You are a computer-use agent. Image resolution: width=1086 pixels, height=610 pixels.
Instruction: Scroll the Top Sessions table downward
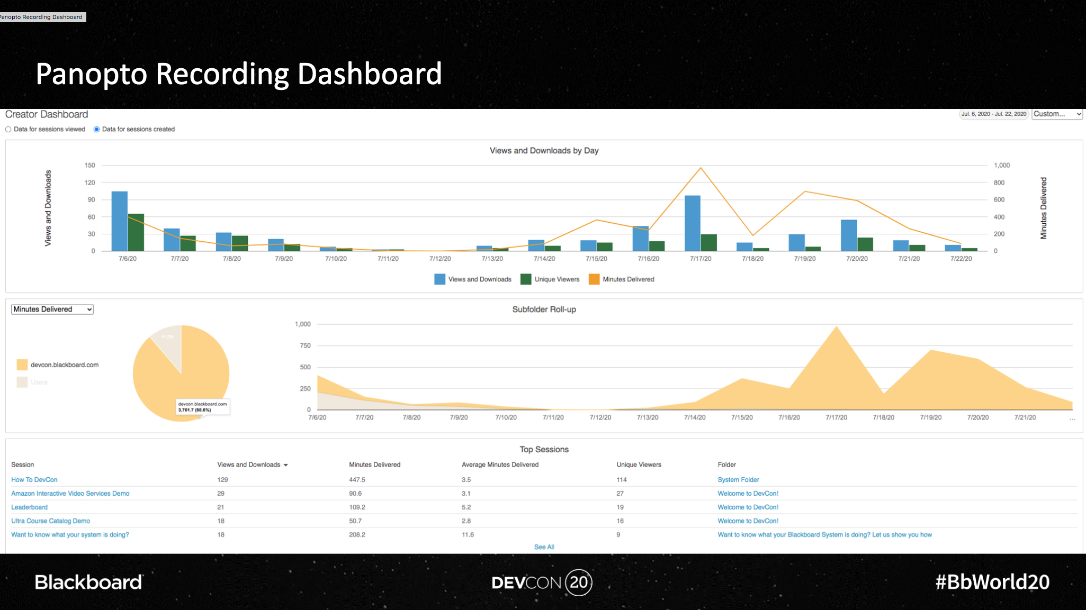click(542, 546)
